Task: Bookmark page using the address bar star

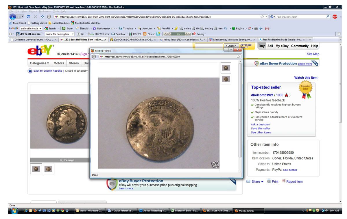Action: [262, 17]
